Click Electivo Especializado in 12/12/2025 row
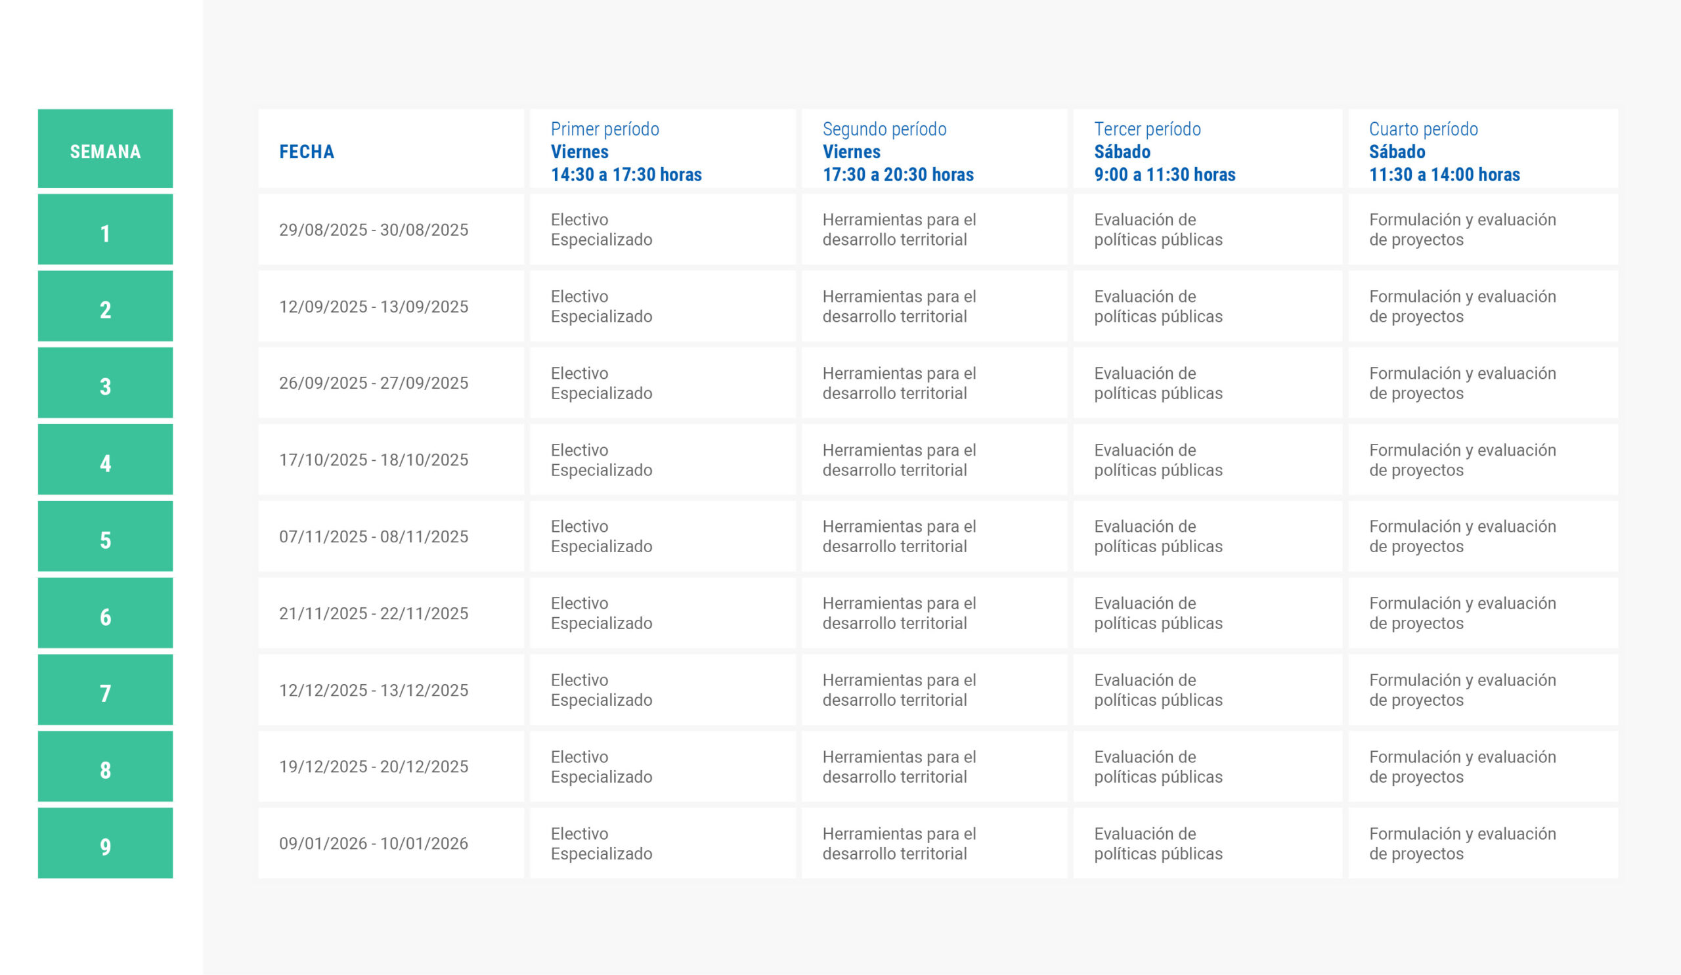This screenshot has width=1681, height=975. (x=663, y=689)
